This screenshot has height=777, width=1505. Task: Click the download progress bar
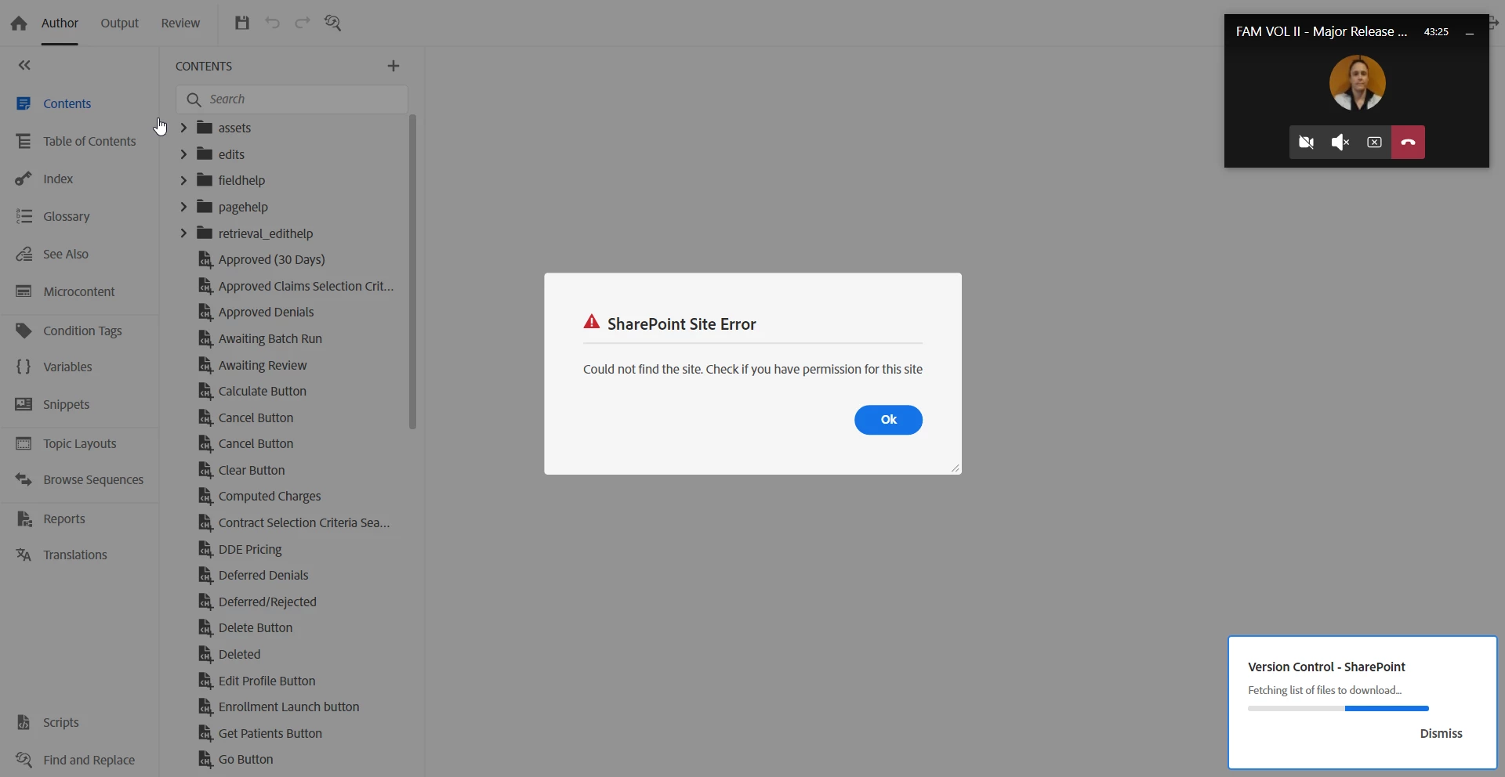point(1338,708)
